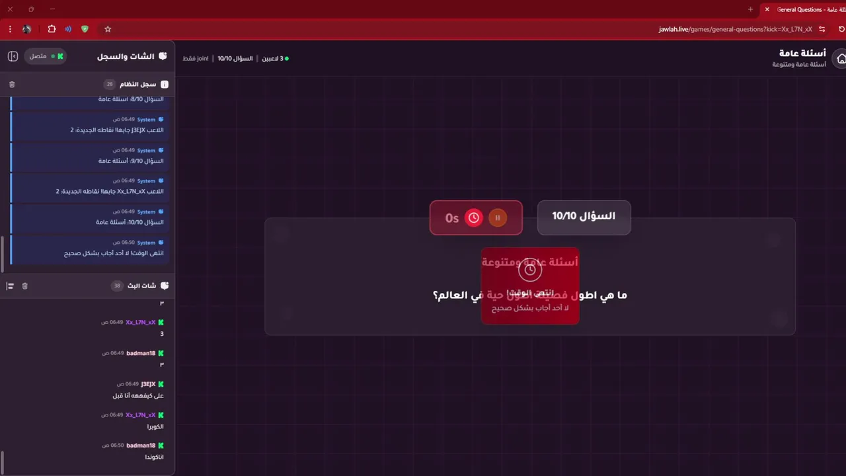The image size is (846, 476).
Task: Open the browser profile avatar
Action: (x=27, y=29)
